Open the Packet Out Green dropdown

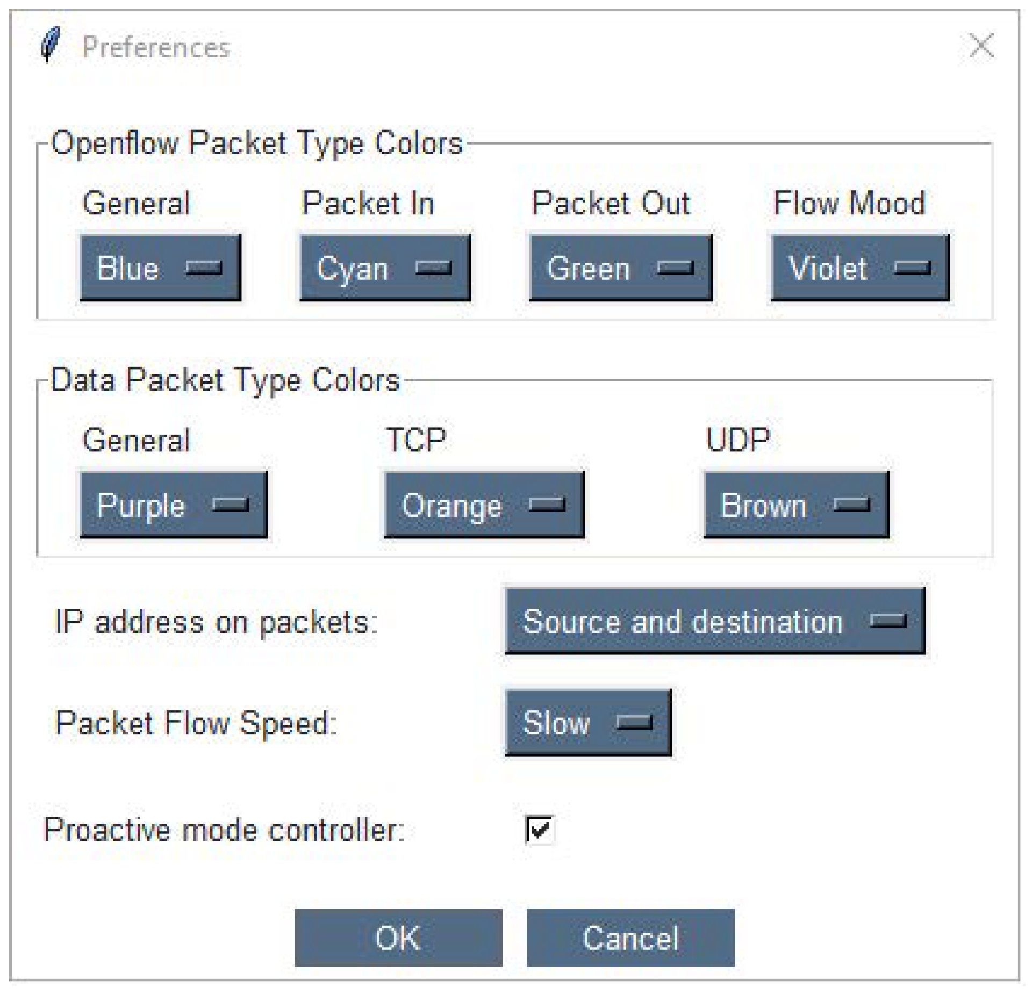click(x=621, y=268)
